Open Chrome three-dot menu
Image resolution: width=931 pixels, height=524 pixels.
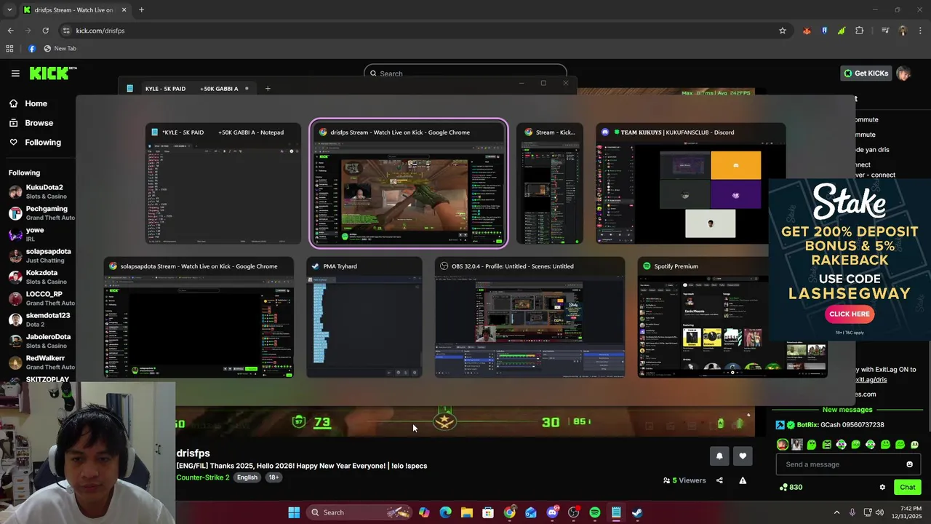[920, 31]
